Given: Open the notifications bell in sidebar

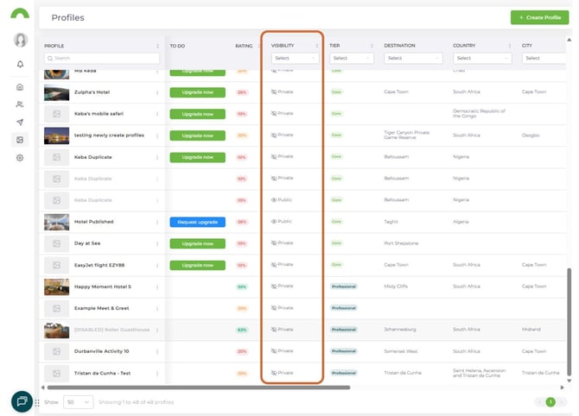Looking at the screenshot, I should point(21,64).
